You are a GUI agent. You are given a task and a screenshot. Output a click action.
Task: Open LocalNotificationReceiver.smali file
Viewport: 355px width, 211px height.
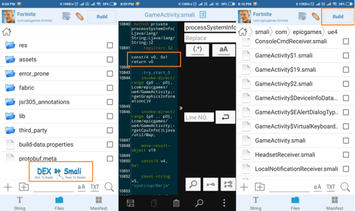tap(295, 169)
